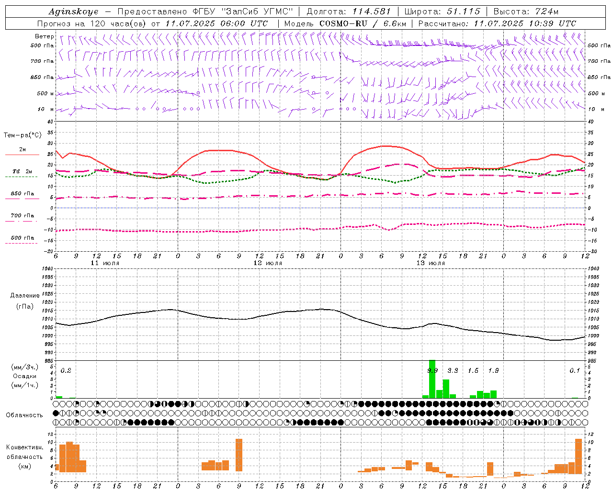Viewport: 613px width, 490px height.
Task: Click the "Давление" pressure chart label
Action: (25, 295)
